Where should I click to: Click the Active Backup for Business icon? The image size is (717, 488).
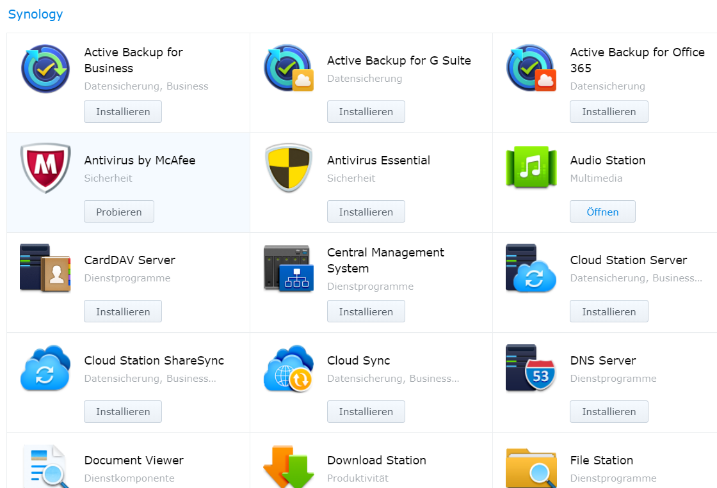point(45,68)
